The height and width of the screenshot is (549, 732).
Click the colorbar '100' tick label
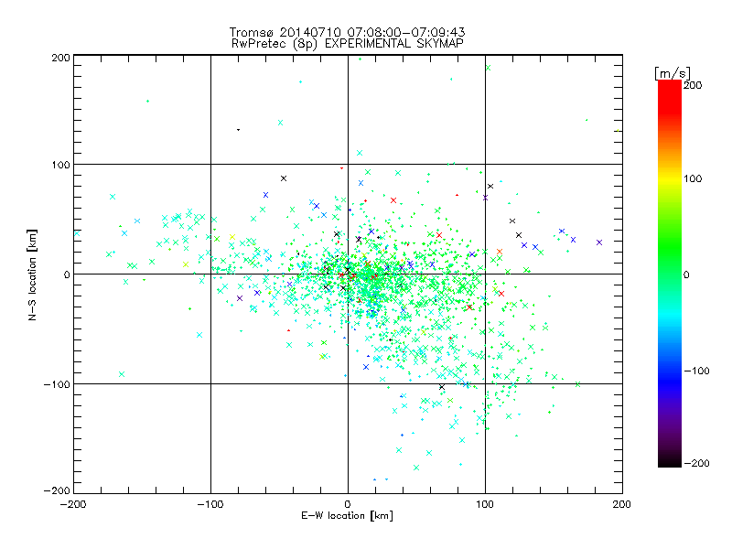point(693,178)
